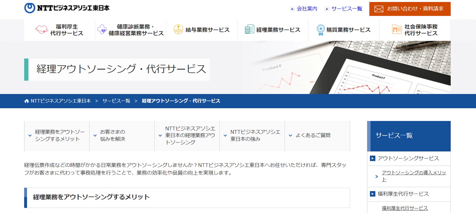The width and height of the screenshot is (476, 213).
Task: Open the 経理業務サービス menu item
Action: [x=273, y=30]
